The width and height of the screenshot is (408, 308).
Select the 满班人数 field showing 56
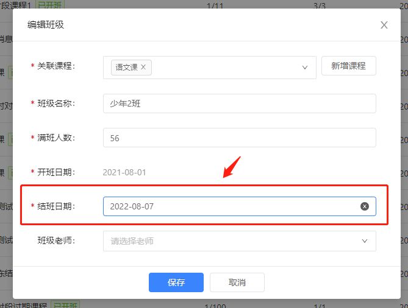tap(240, 138)
